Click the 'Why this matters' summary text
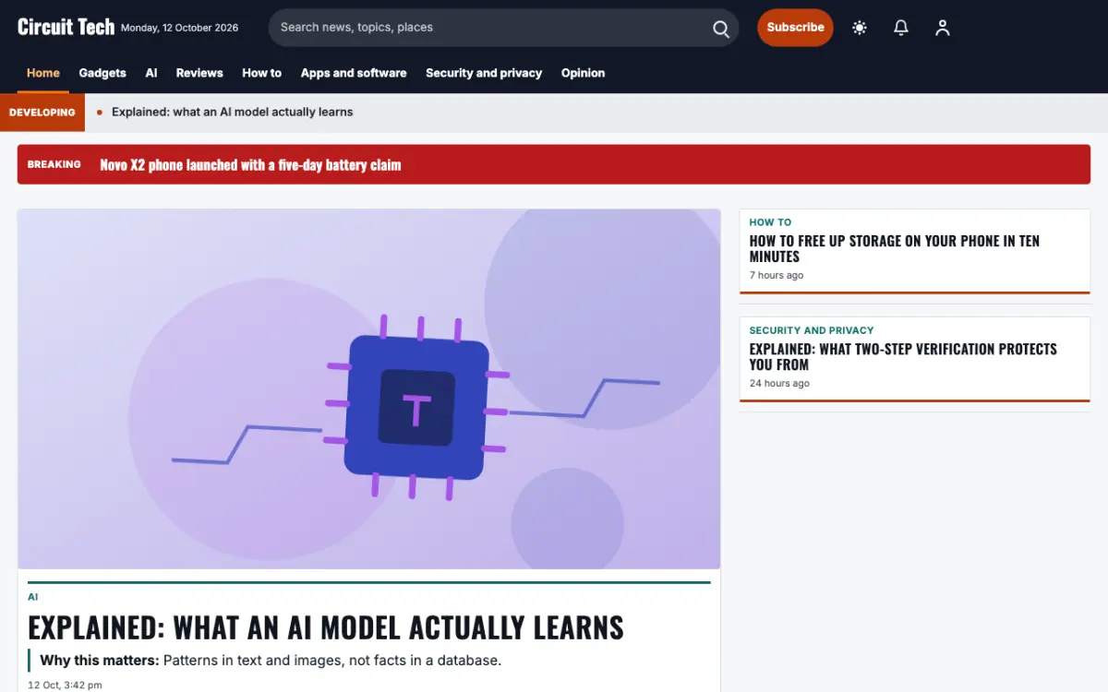 271,660
